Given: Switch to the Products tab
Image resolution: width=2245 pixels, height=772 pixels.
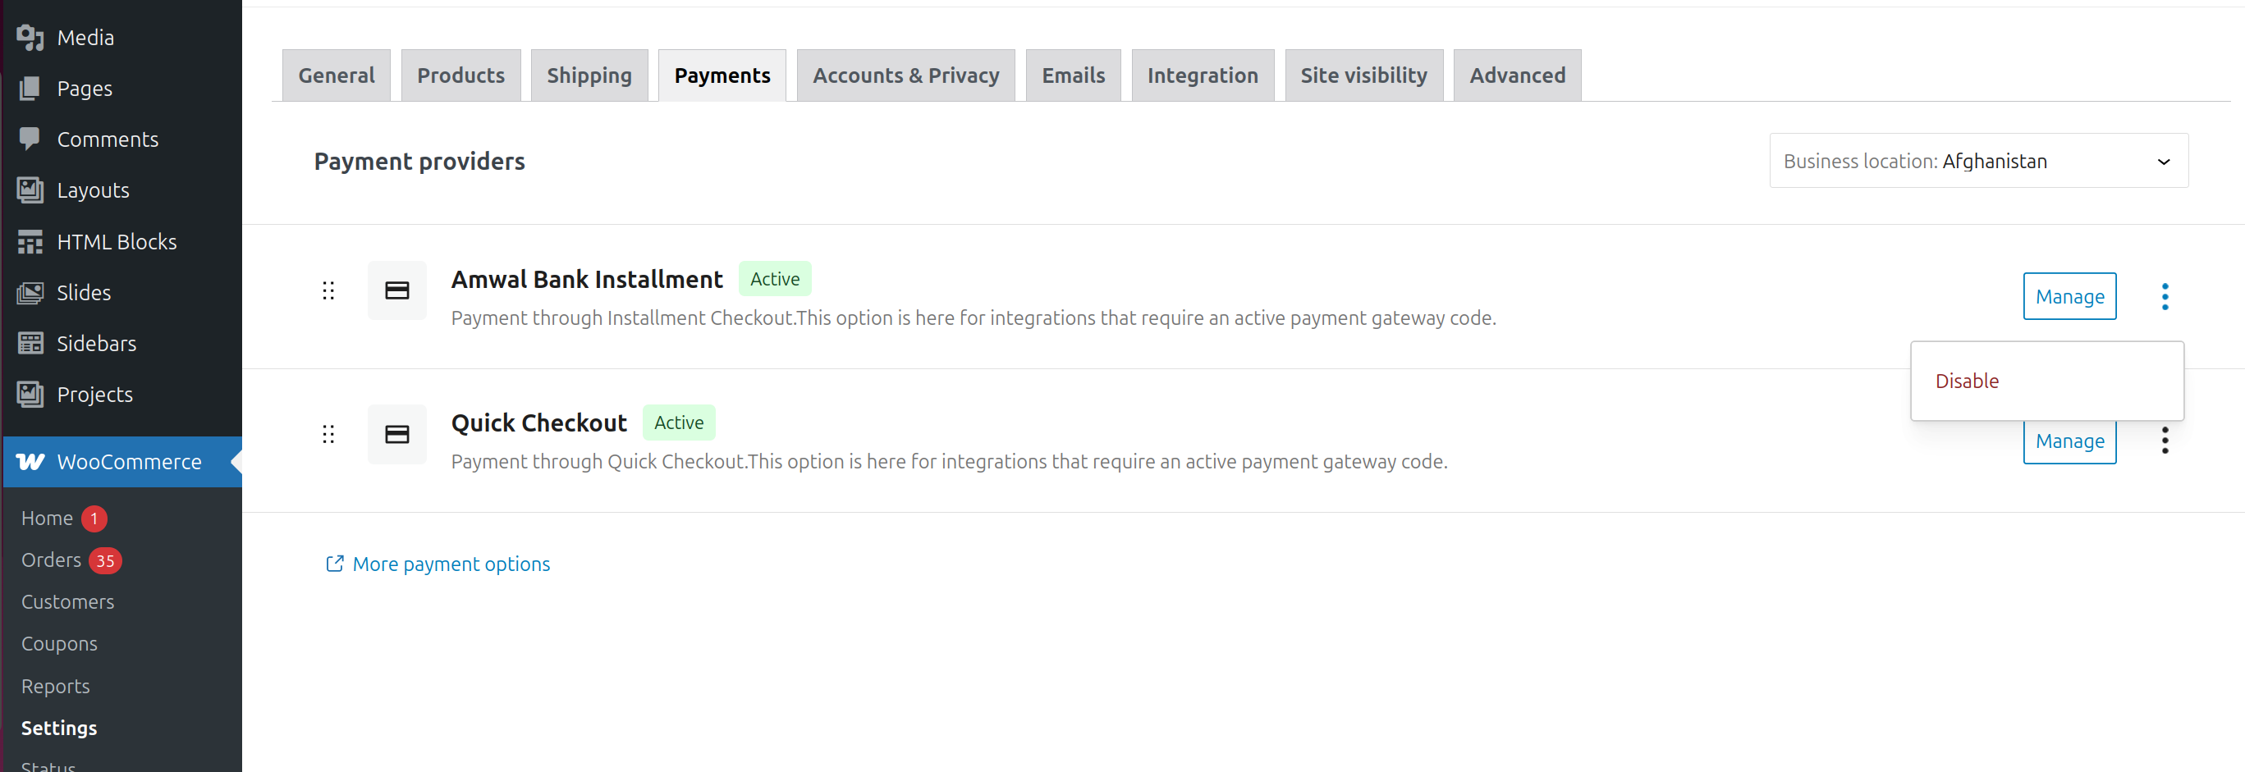Looking at the screenshot, I should point(461,75).
